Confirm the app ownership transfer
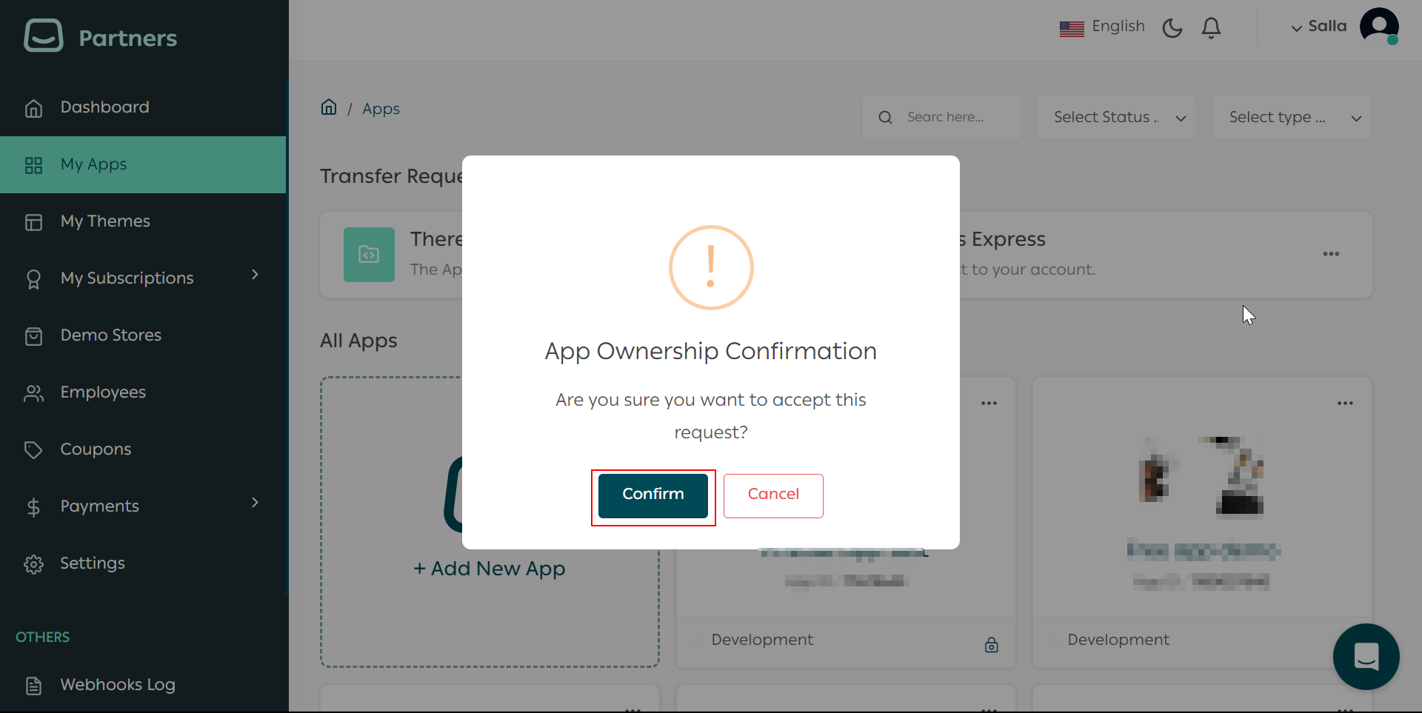1422x713 pixels. [x=652, y=495]
